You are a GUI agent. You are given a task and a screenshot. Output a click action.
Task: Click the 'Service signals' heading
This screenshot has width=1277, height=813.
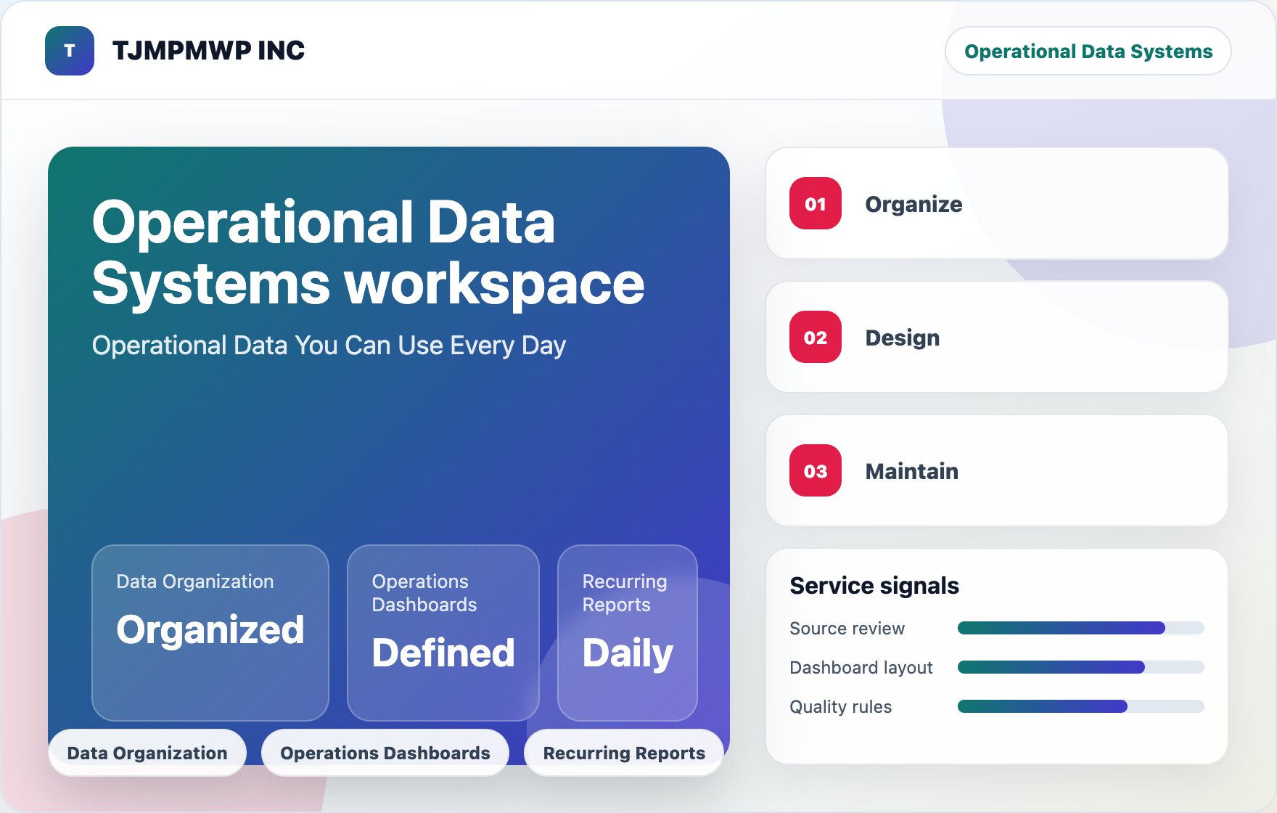click(x=874, y=586)
